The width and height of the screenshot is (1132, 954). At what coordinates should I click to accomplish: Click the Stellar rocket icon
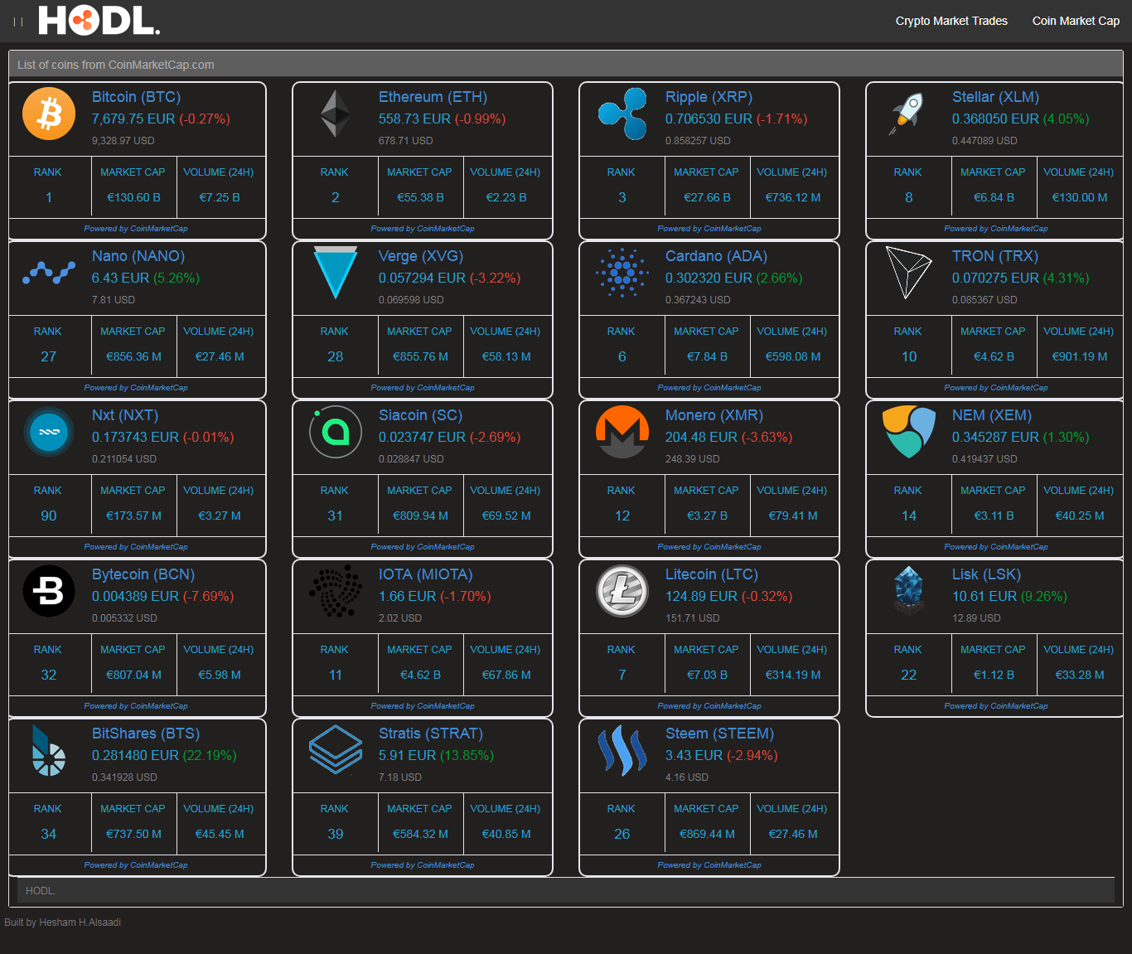(x=907, y=114)
